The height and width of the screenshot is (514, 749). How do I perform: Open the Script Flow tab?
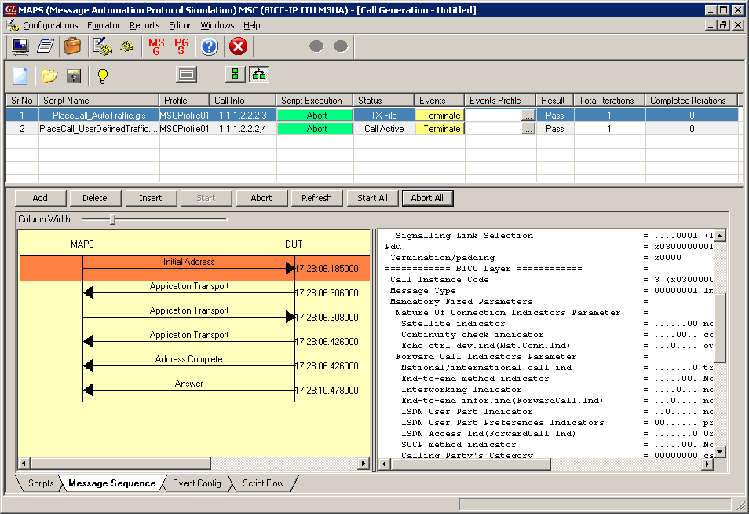[263, 483]
